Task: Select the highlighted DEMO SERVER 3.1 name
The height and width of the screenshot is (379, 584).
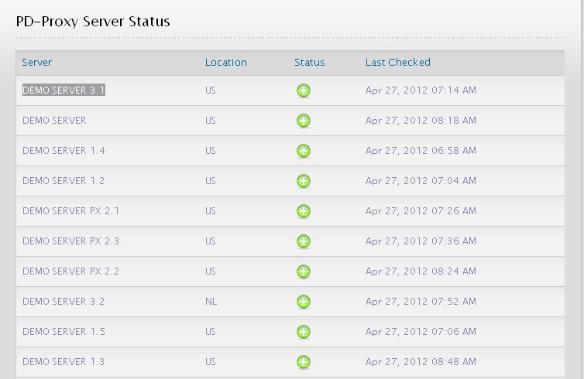Action: (64, 90)
